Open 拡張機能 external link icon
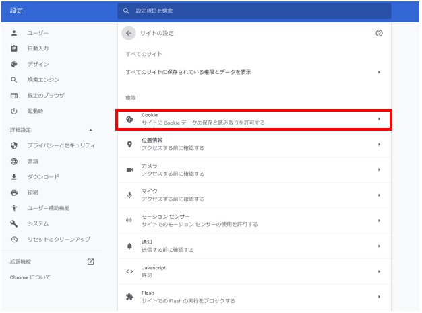This screenshot has height=313, width=422. (x=91, y=261)
